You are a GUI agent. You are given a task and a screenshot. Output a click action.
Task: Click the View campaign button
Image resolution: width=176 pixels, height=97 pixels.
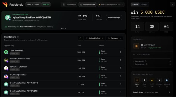pyautogui.click(x=114, y=17)
